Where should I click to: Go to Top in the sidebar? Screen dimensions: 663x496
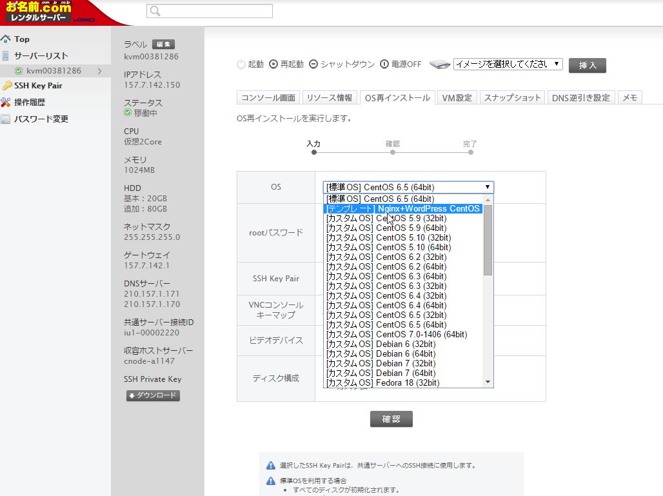22,39
